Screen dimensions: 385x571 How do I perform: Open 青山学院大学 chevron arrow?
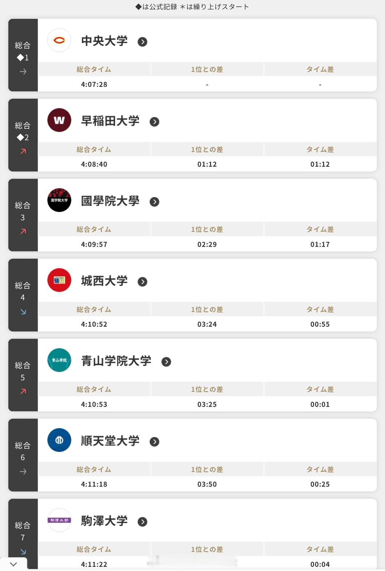point(166,362)
